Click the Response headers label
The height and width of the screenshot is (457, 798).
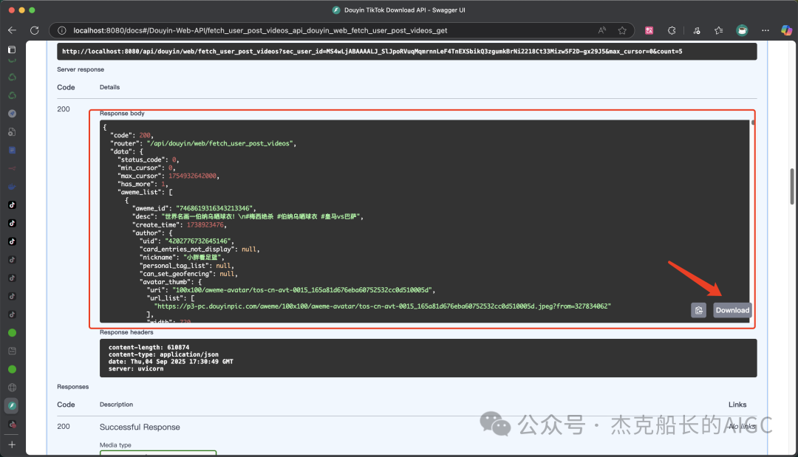126,332
